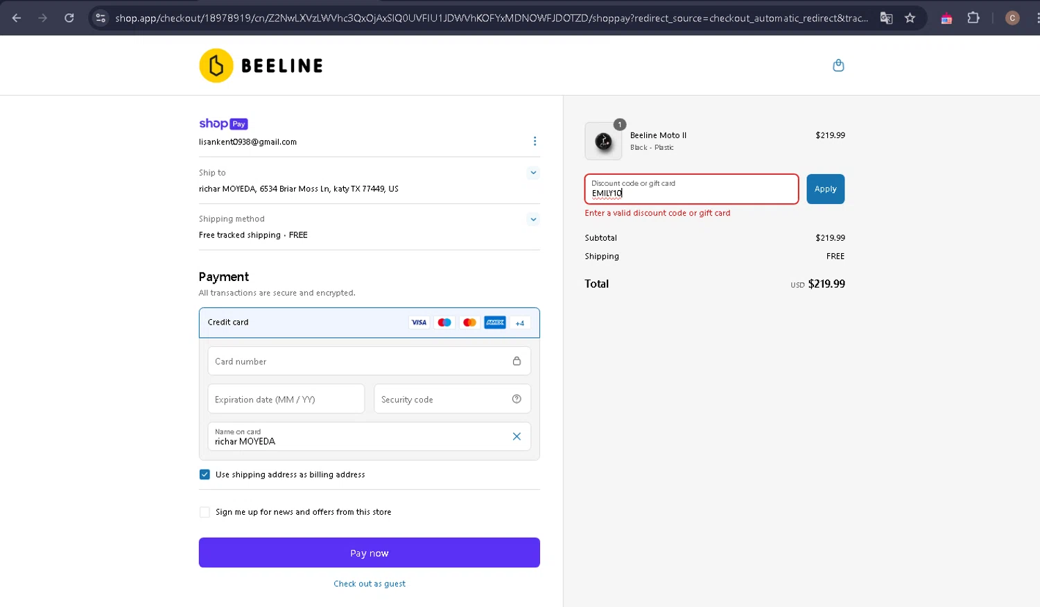Click the Payment heading
The width and height of the screenshot is (1040, 607).
click(224, 277)
